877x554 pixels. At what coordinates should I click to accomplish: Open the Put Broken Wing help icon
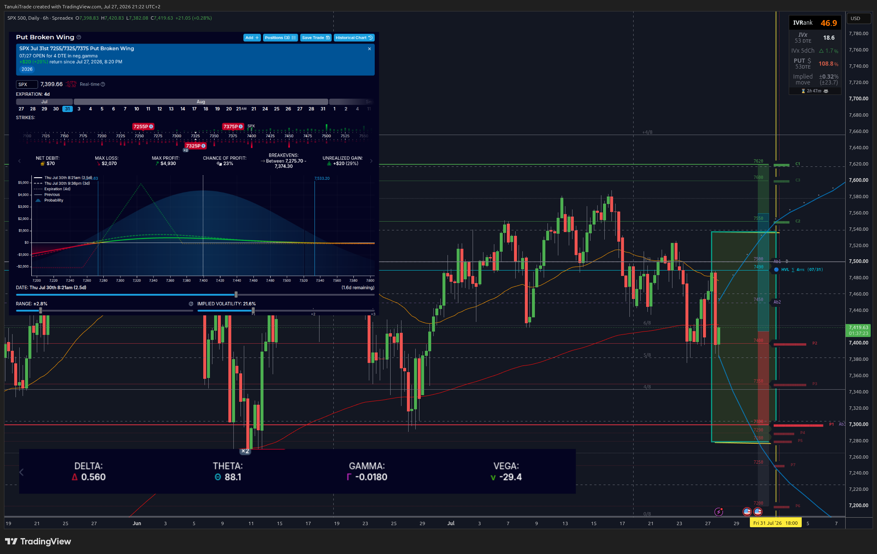pyautogui.click(x=79, y=37)
